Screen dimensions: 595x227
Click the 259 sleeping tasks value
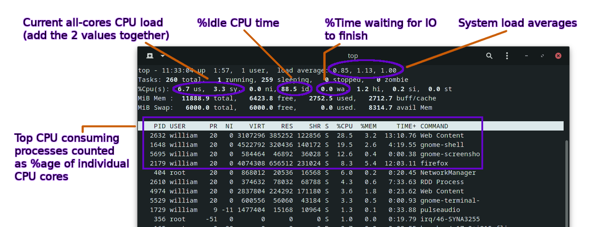tap(286, 80)
